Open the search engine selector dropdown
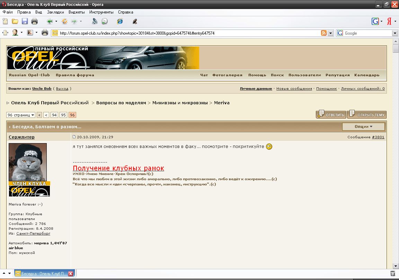 point(395,33)
